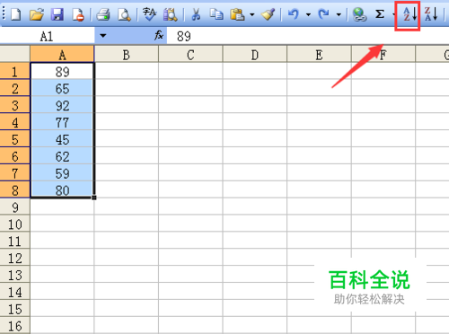This screenshot has height=334, width=449.
Task: Open a file with the Open folder icon
Action: 37,14
